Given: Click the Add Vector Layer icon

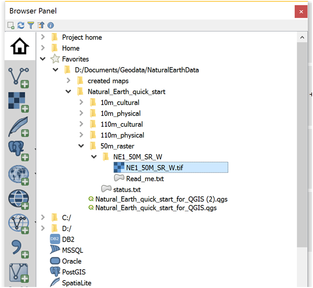Looking at the screenshot, I should pyautogui.click(x=18, y=76).
